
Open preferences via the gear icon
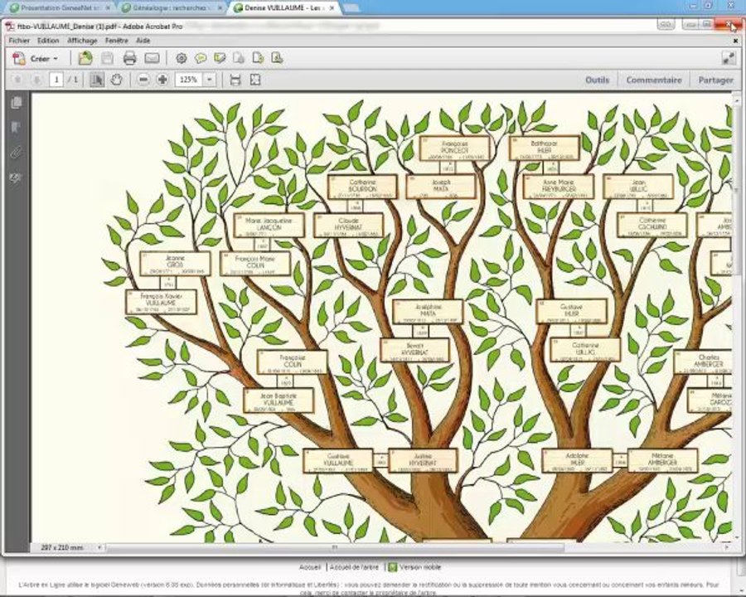click(182, 58)
